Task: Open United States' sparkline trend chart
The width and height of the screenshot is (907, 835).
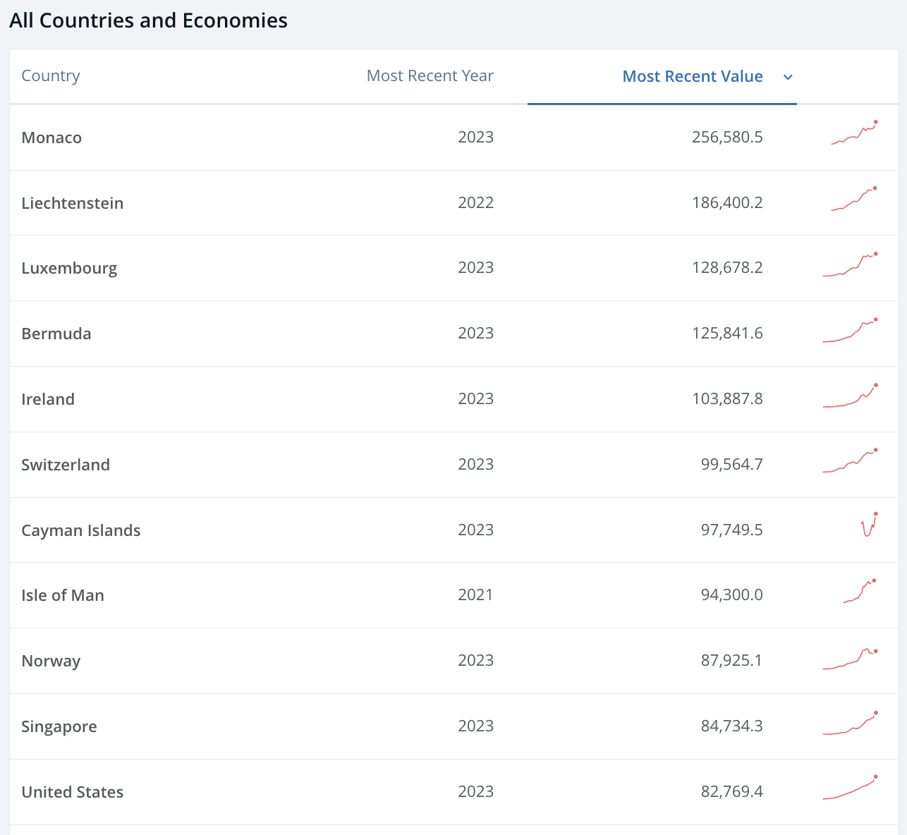Action: (x=851, y=787)
